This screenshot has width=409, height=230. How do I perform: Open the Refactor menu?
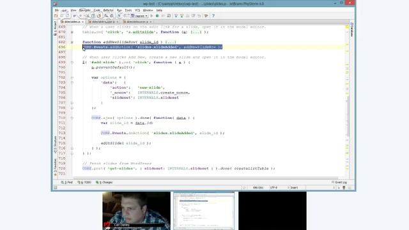[108, 10]
